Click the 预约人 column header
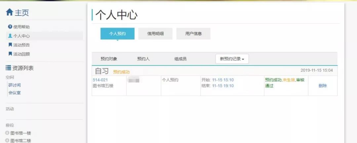357x143 pixels. click(143, 59)
